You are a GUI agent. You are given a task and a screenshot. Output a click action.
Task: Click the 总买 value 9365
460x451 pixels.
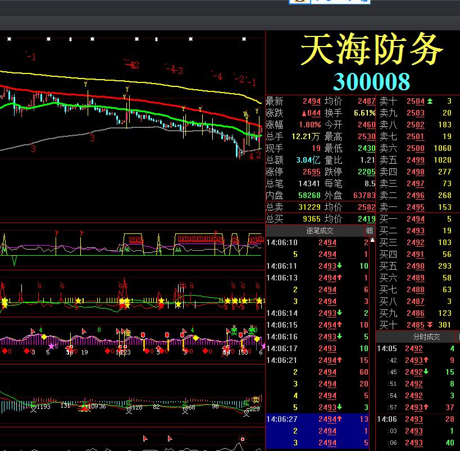click(312, 219)
